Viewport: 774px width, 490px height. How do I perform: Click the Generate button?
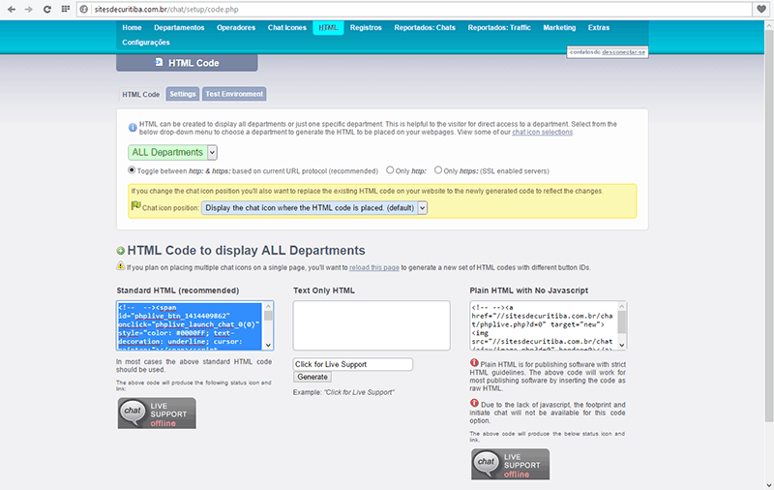[313, 377]
